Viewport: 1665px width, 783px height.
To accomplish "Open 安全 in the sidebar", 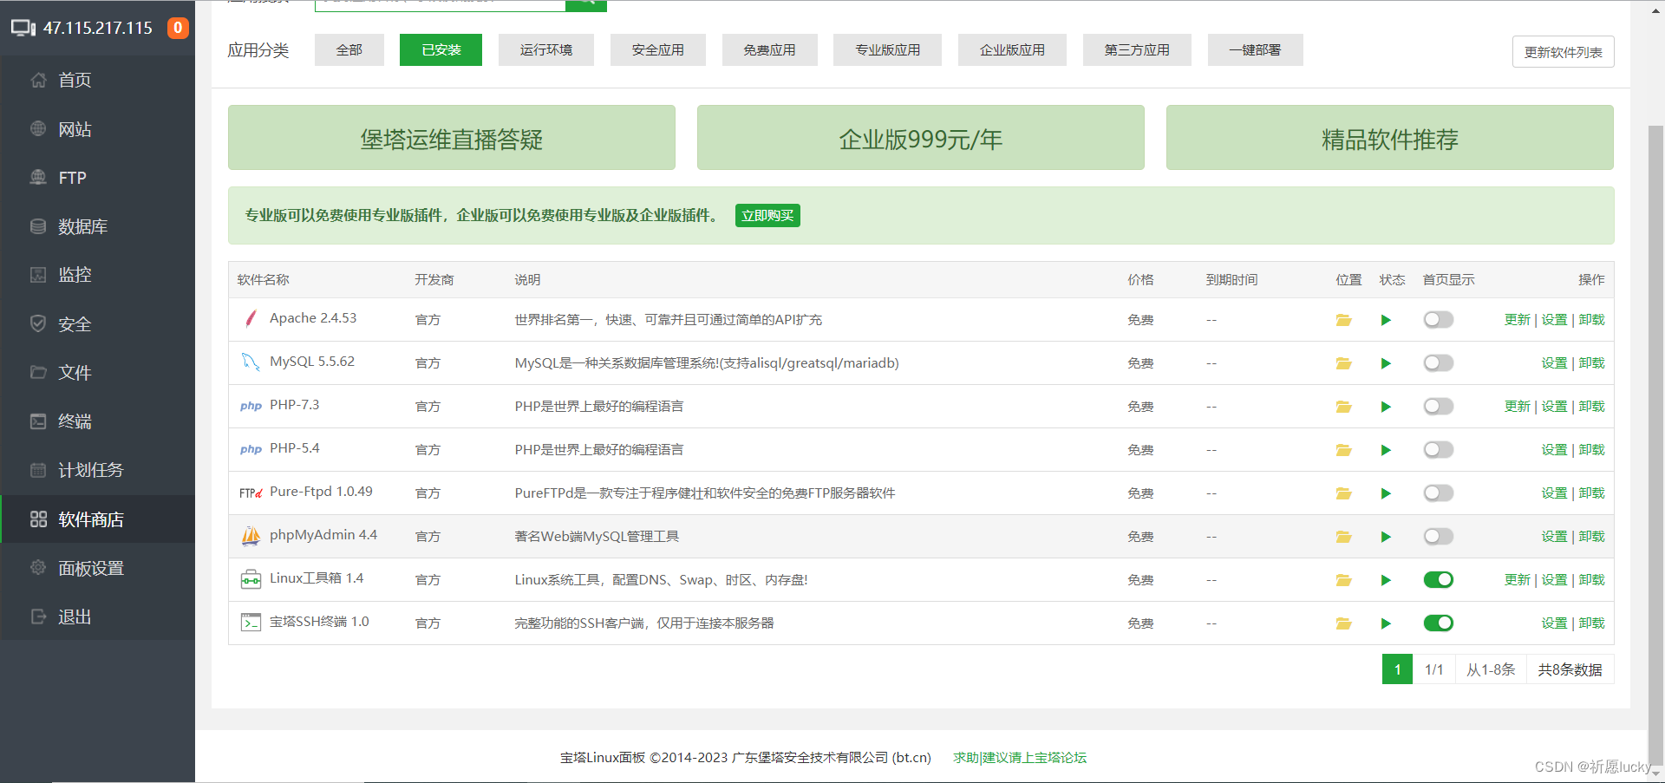I will (x=97, y=324).
